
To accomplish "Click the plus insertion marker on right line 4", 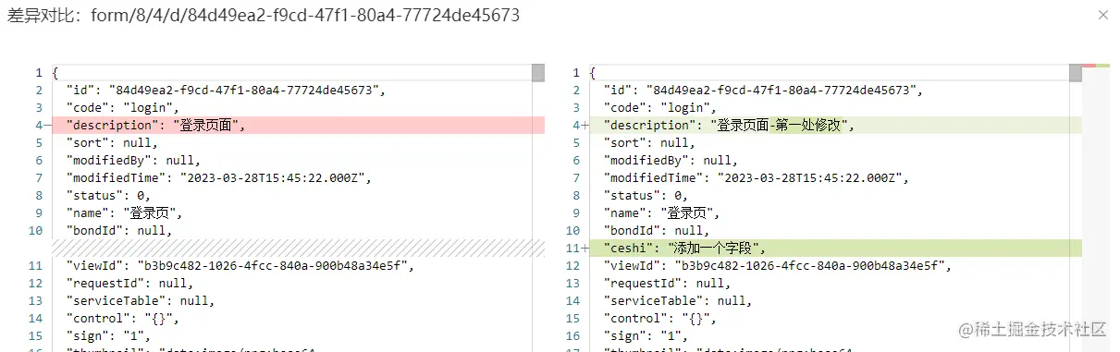I will (x=585, y=125).
